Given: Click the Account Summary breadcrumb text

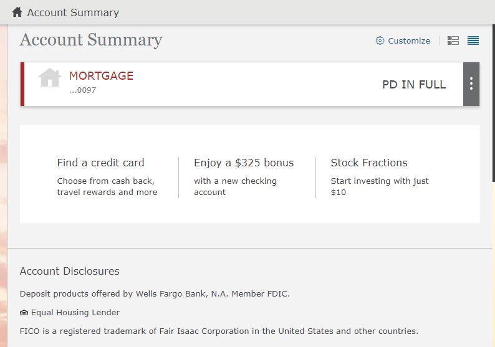Looking at the screenshot, I should tap(73, 12).
